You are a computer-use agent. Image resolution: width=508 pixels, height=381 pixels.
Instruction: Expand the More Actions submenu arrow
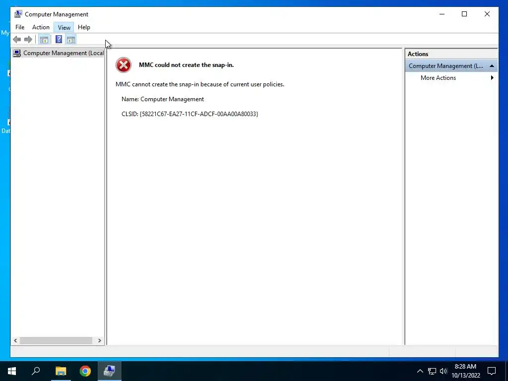pos(492,78)
